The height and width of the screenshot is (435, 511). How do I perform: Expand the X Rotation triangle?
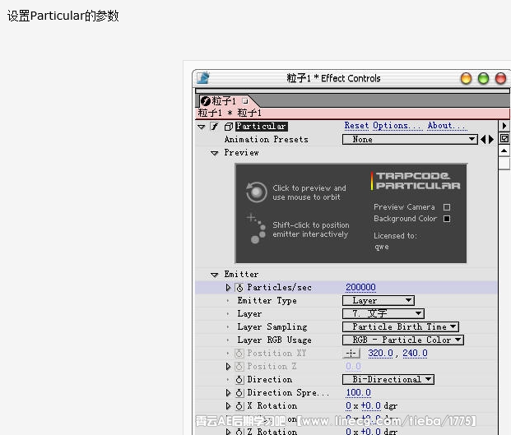tap(228, 406)
